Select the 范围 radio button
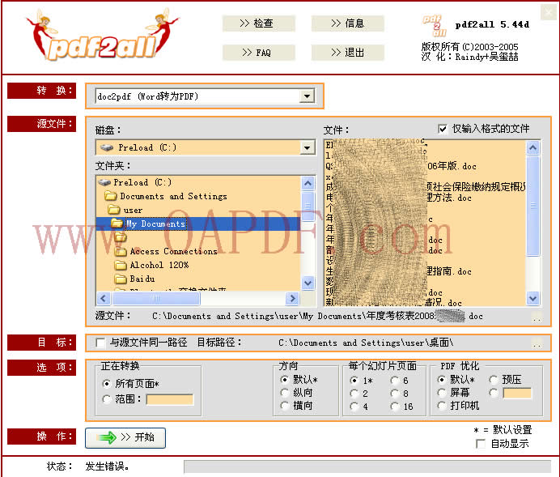This screenshot has height=477, width=560. pos(107,399)
